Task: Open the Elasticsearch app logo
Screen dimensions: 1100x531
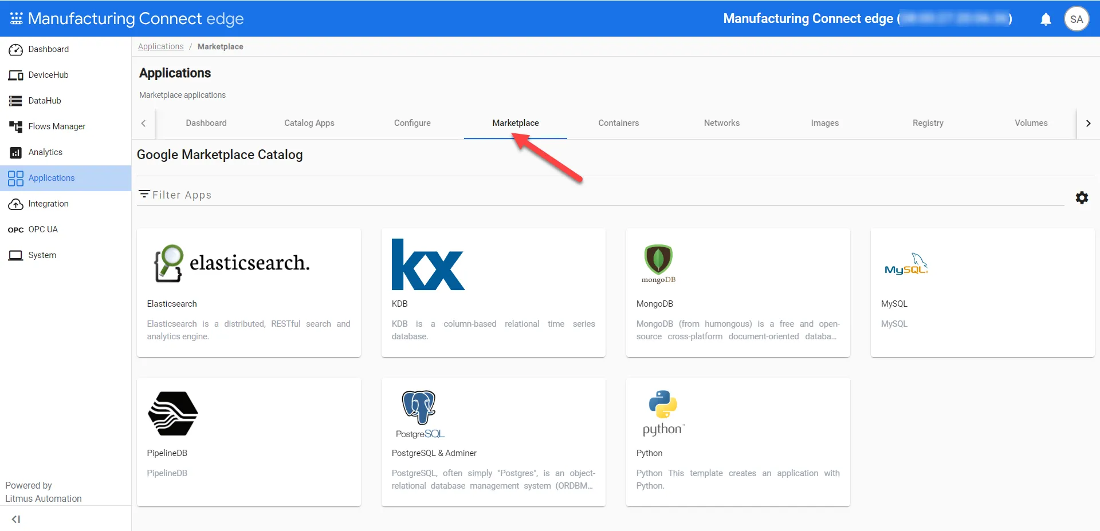Action: (231, 264)
